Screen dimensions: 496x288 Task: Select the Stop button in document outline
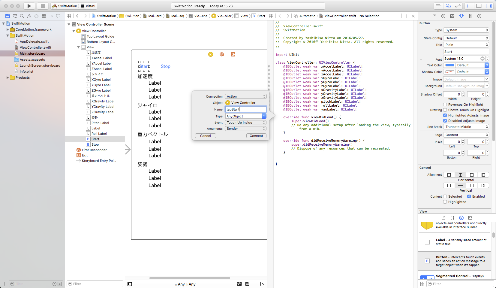click(95, 144)
